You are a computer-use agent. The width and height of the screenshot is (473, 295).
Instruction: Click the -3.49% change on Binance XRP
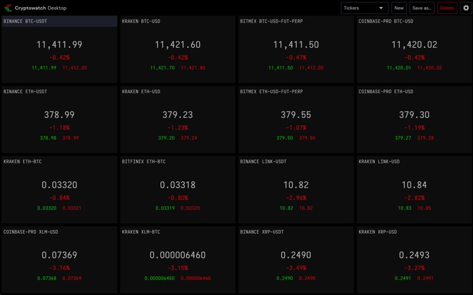click(296, 268)
